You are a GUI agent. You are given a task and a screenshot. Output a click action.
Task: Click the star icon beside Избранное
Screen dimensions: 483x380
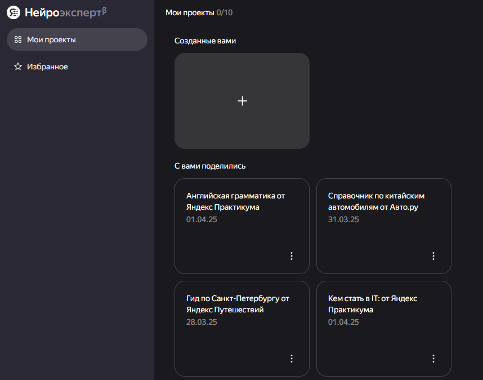tap(18, 67)
